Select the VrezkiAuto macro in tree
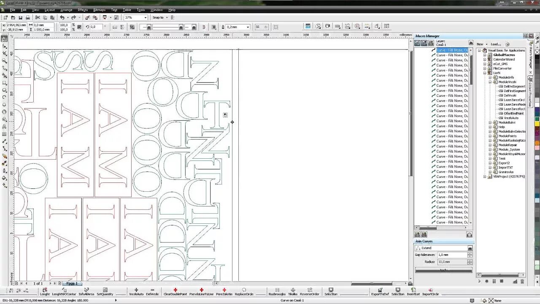This screenshot has height=304, width=540. [x=511, y=118]
